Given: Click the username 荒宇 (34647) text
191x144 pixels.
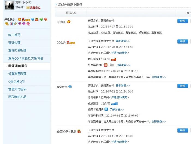Looking at the screenshot, I should (23, 2).
